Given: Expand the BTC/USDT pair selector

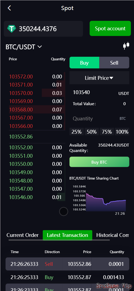Looking at the screenshot, I should (x=24, y=47).
